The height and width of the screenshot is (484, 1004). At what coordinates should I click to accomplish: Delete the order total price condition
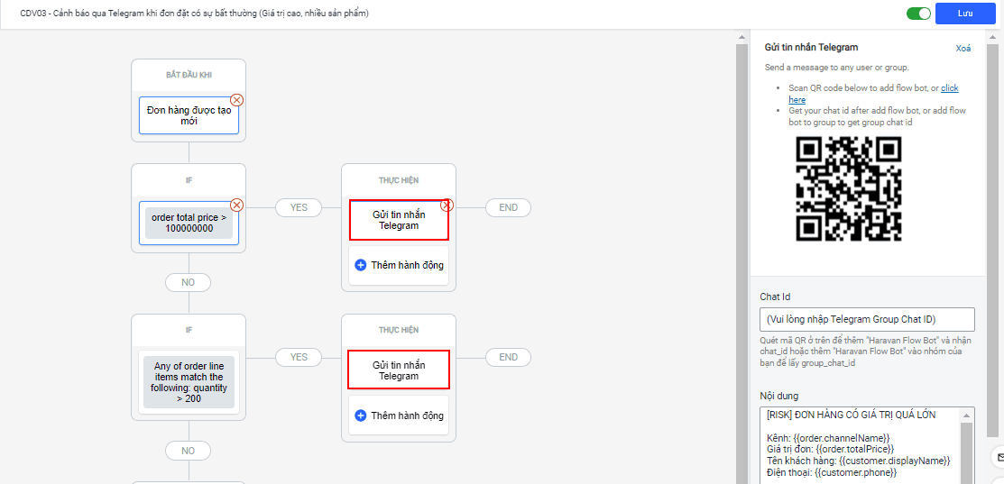click(237, 205)
